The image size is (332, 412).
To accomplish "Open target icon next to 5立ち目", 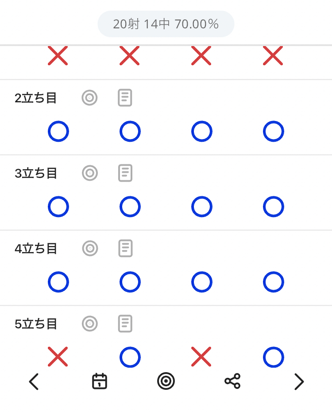I will click(90, 323).
